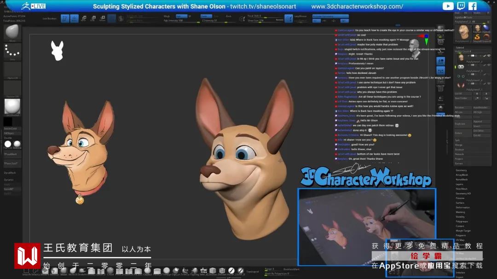Expand the FiberMesh section
497x279 pixels.
click(462, 189)
